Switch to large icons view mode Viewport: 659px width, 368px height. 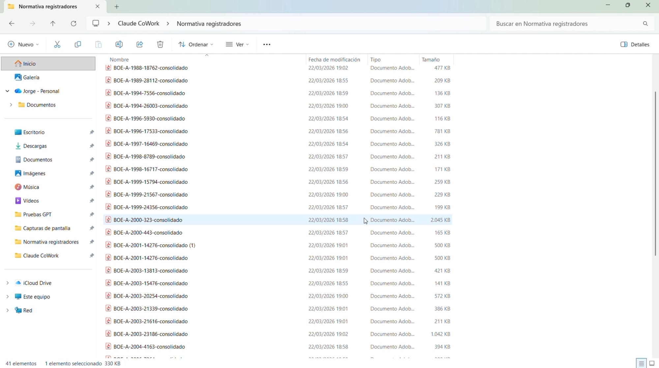651,363
